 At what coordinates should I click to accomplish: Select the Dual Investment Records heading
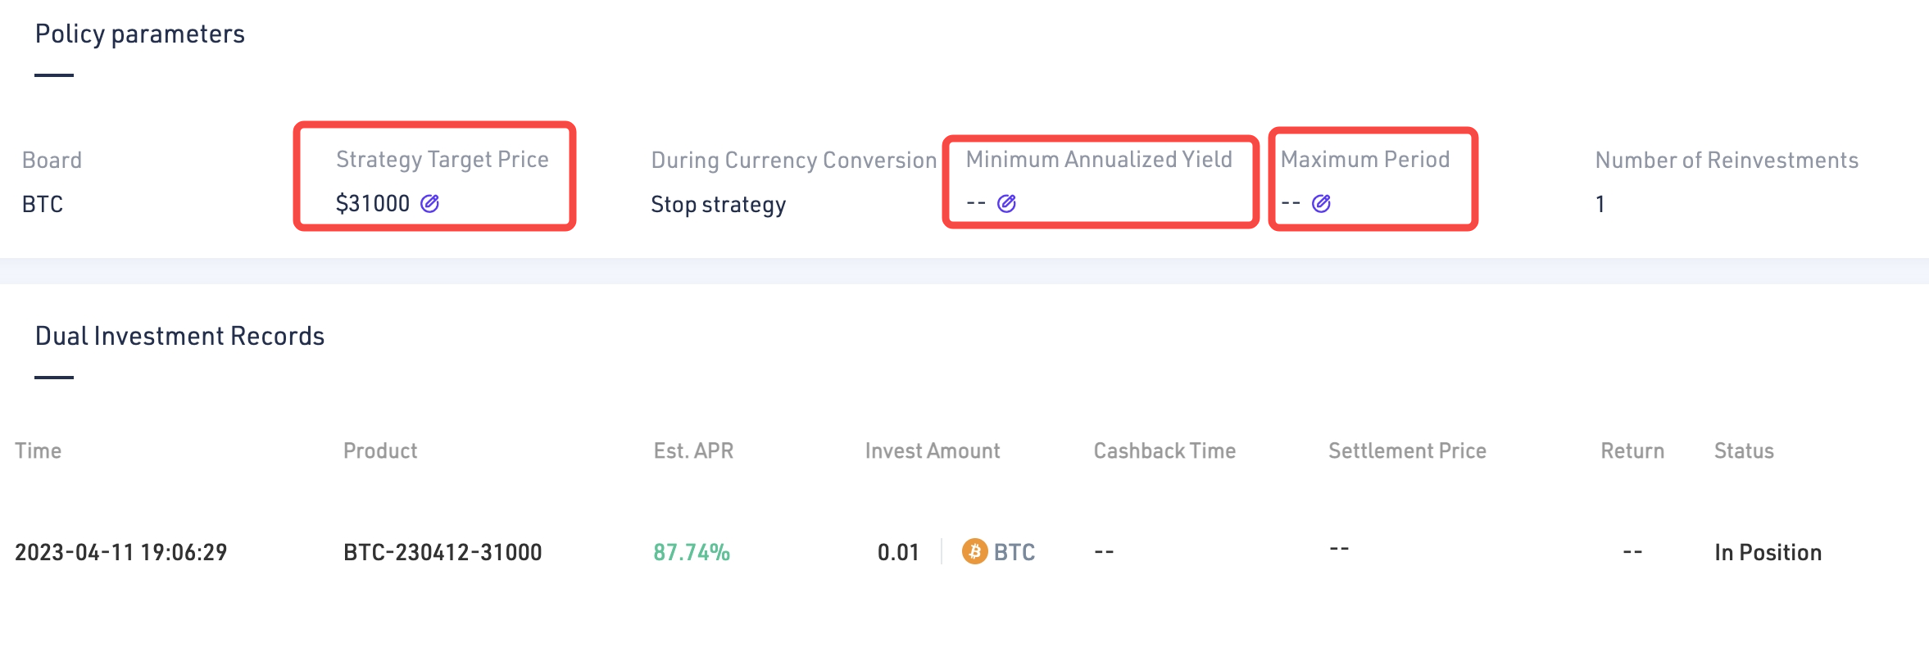[179, 336]
